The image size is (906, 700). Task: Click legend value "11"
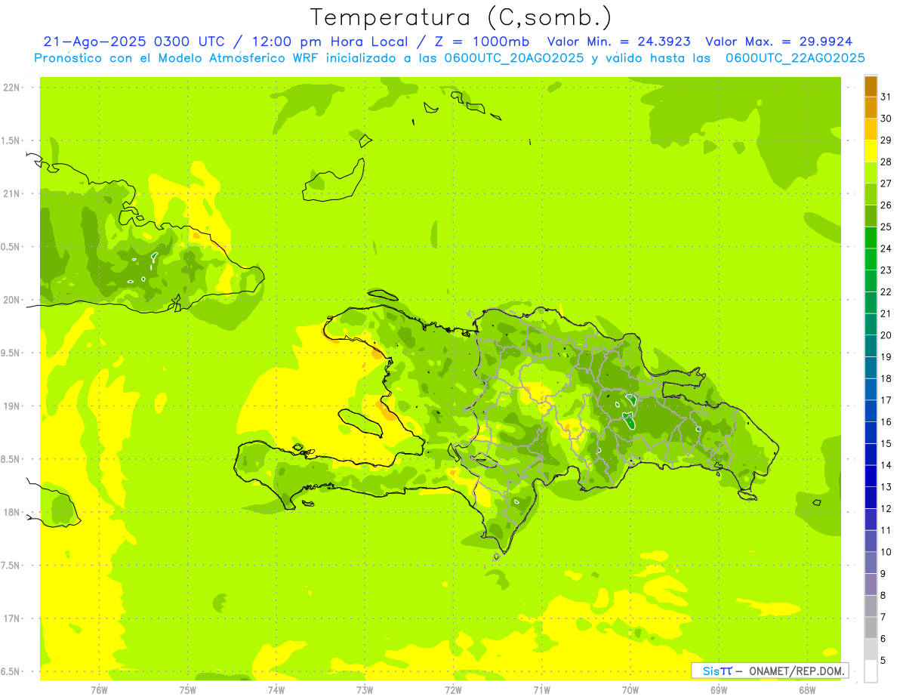click(886, 530)
